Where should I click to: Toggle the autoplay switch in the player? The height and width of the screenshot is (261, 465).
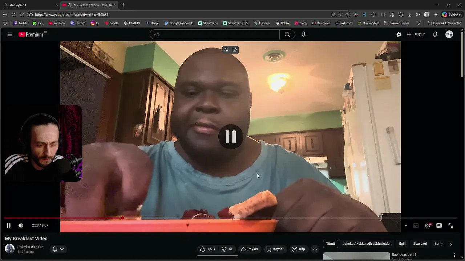(x=405, y=225)
